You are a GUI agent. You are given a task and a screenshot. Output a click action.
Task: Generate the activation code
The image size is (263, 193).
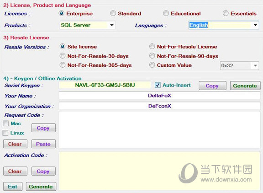41,187
